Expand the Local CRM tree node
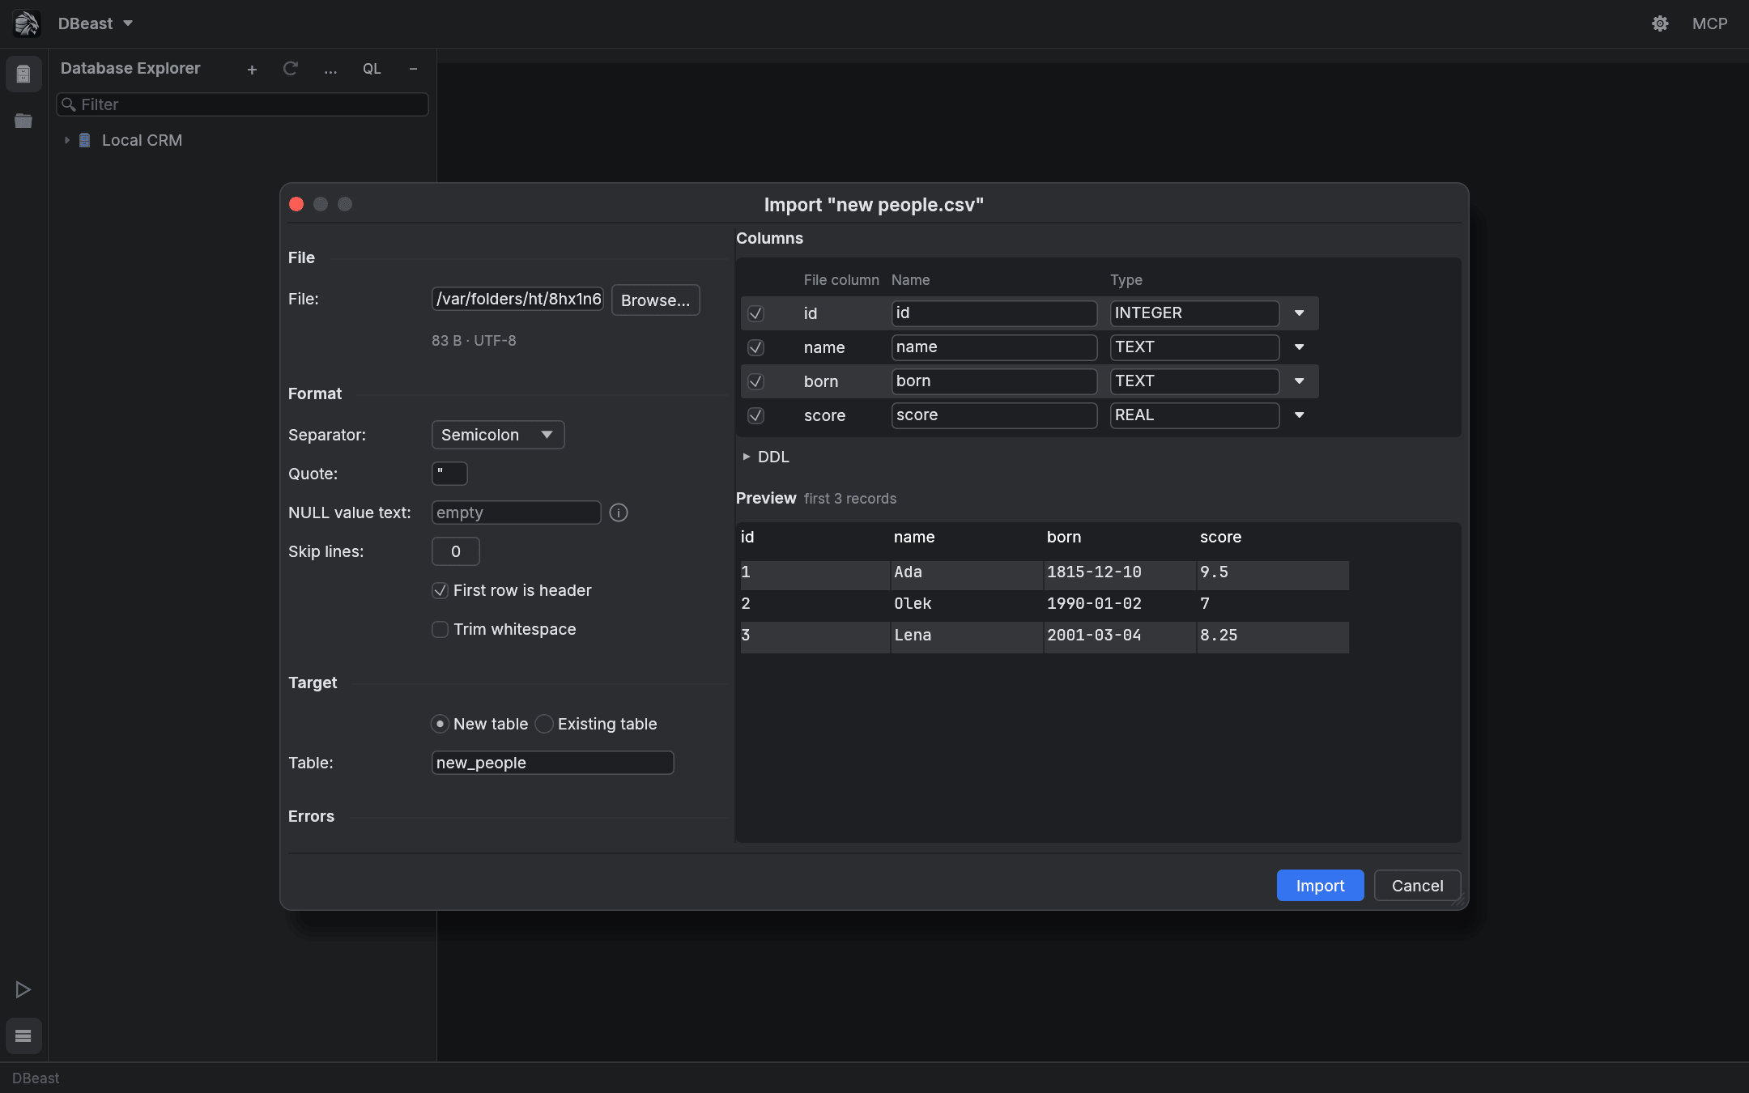The height and width of the screenshot is (1093, 1749). click(x=67, y=140)
